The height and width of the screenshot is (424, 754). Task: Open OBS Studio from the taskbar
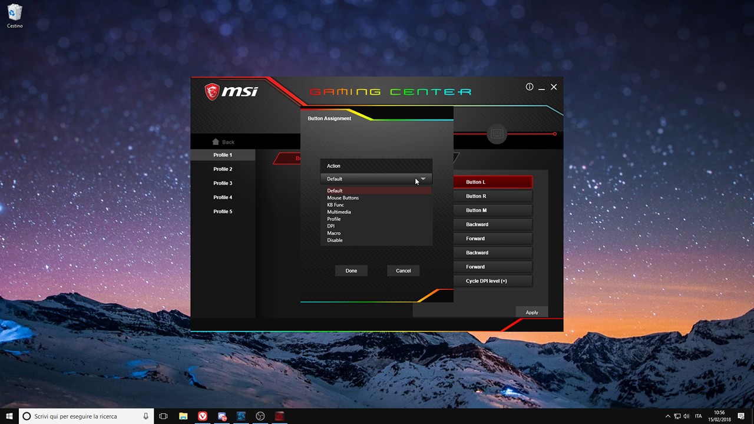260,416
